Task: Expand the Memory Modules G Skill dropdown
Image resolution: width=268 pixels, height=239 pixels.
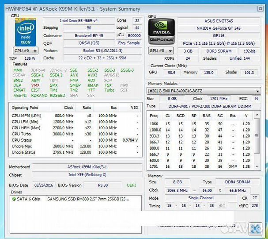Action: click(204, 91)
